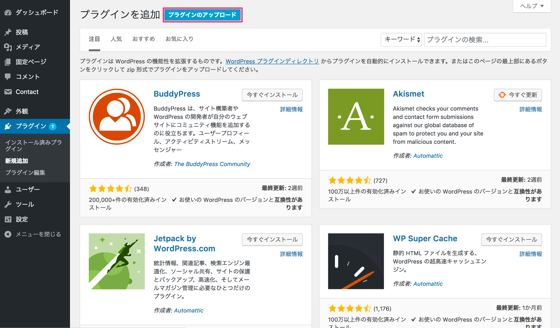This screenshot has height=328, width=560.
Task: Open Akismet's Automattic author link
Action: 428,156
